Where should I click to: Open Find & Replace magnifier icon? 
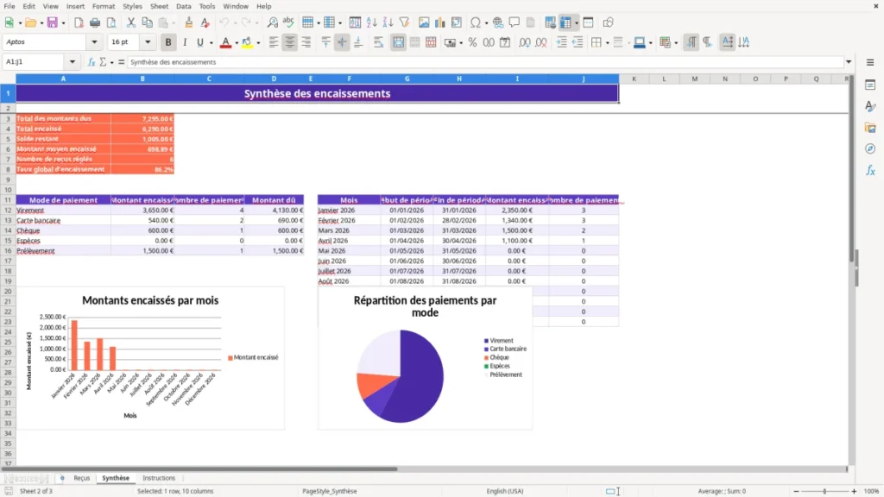272,22
